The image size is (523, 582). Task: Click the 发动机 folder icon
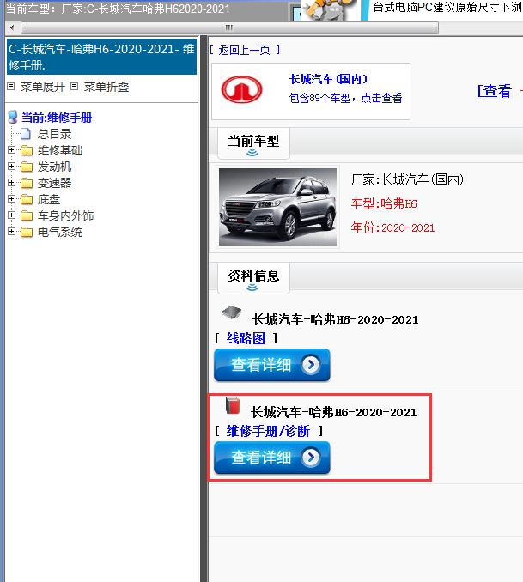click(x=27, y=167)
